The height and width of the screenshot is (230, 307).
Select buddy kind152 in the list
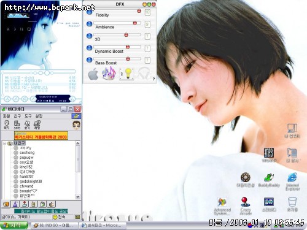pyautogui.click(x=26, y=167)
